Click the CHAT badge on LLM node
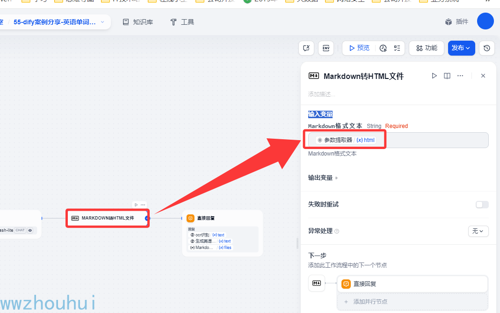The width and height of the screenshot is (500, 313). (x=20, y=230)
